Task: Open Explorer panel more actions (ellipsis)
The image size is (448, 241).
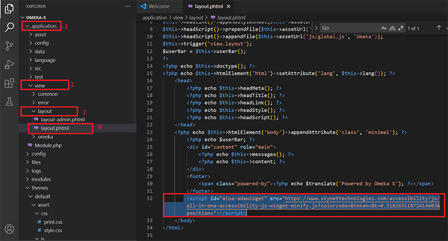Action: click(x=128, y=6)
